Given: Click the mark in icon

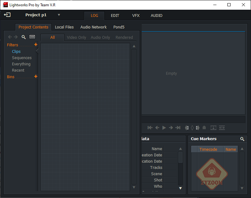Looking at the screenshot, I should pos(187,128).
